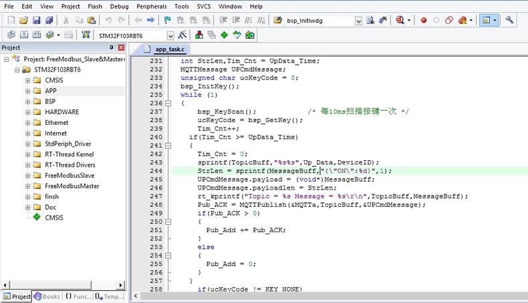Switch to the Func... functions tab
Image resolution: width=528 pixels, height=303 pixels.
click(x=78, y=296)
